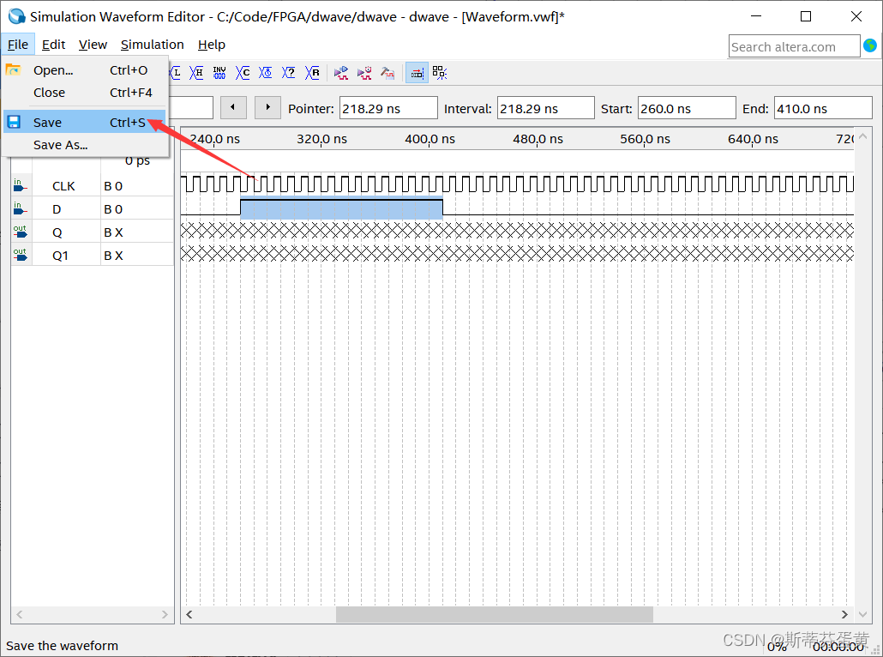Click the Interval time field
The height and width of the screenshot is (657, 883).
click(546, 108)
